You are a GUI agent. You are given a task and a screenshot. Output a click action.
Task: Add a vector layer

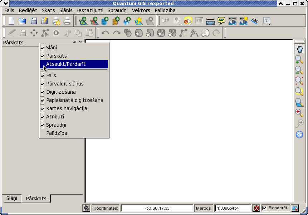pos(83,21)
